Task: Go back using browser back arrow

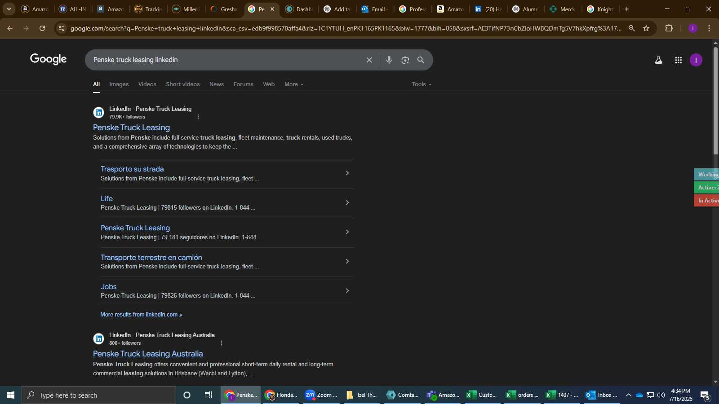Action: [9, 28]
